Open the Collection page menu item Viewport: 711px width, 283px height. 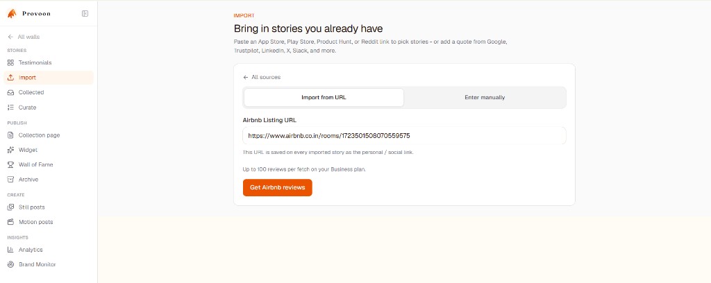tap(49, 135)
